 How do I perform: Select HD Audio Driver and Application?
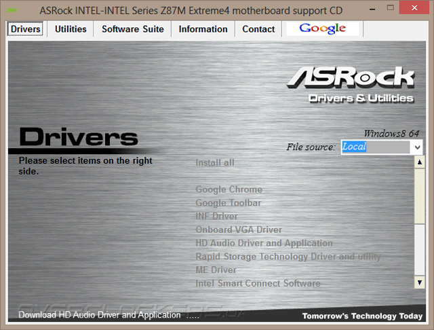pos(264,243)
